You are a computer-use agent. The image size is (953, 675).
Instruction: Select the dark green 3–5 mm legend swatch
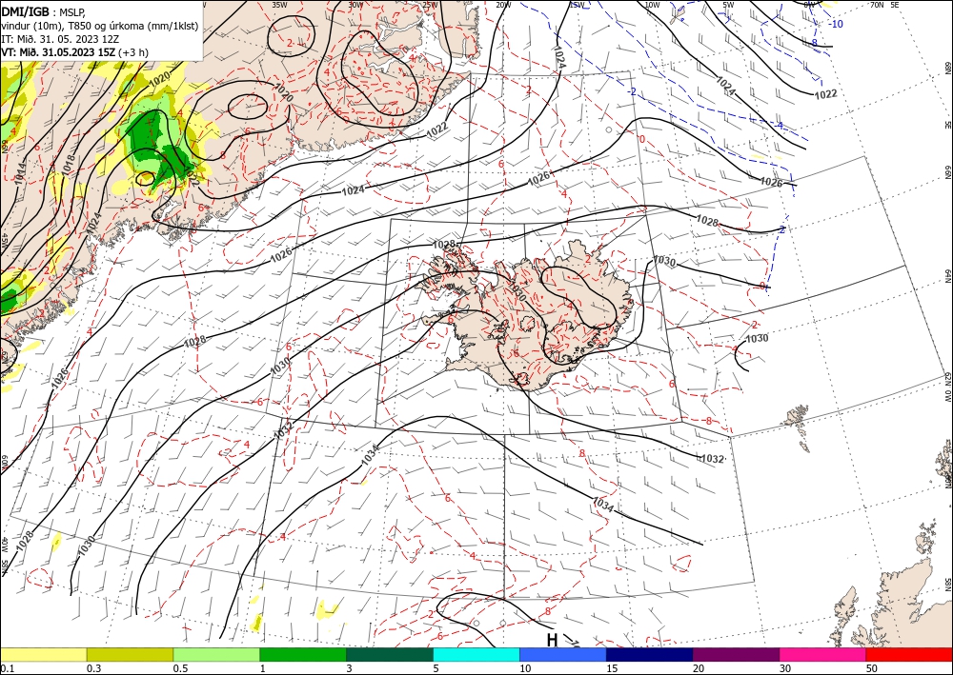point(390,654)
